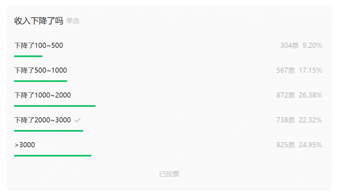Click the green bar under 下降了500~1000
The width and height of the screenshot is (342, 196).
[41, 81]
